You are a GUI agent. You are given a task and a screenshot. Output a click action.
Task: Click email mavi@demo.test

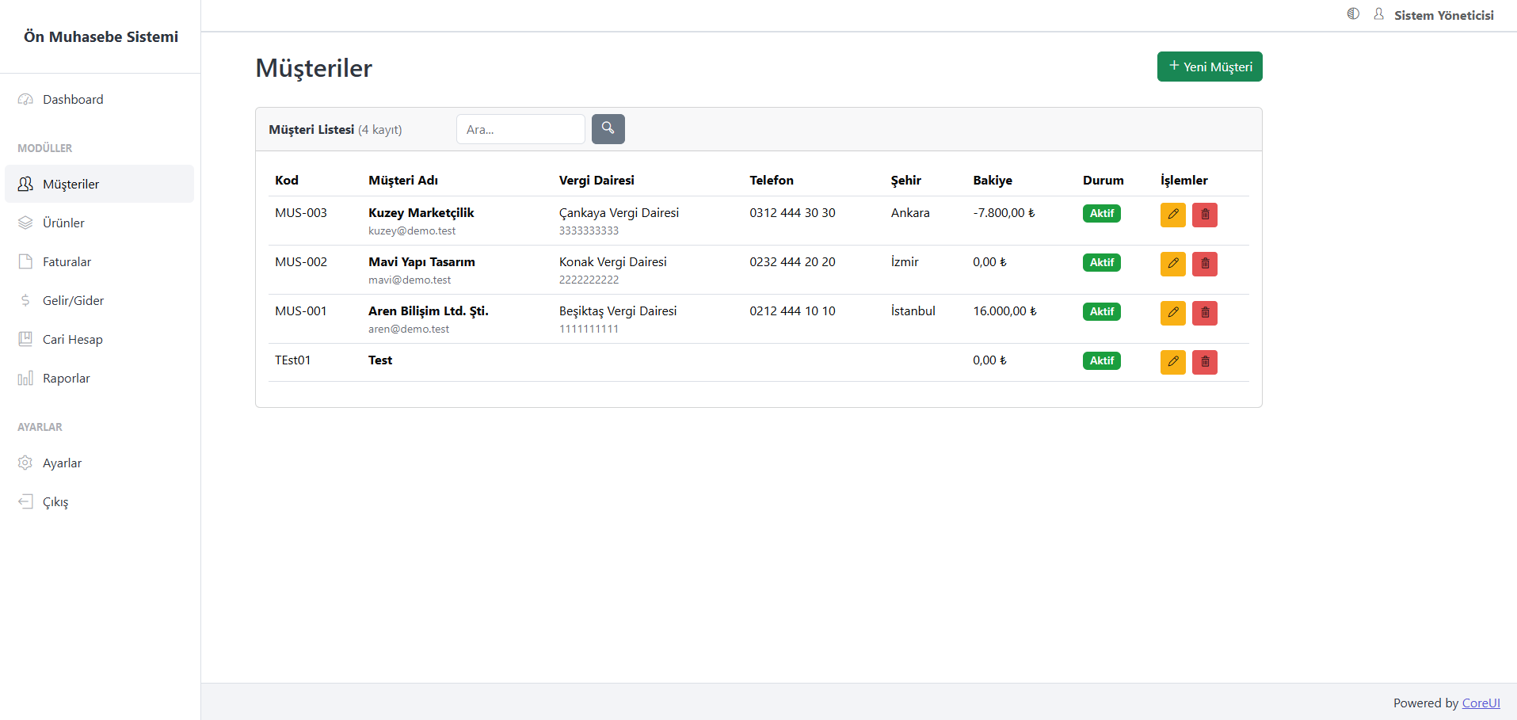coord(410,280)
